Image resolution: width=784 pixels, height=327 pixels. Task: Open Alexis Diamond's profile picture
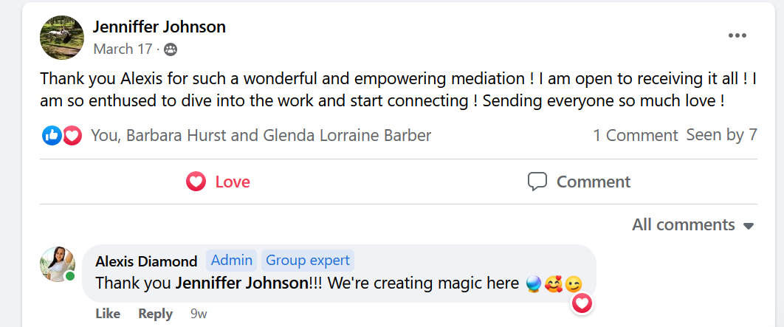[58, 264]
